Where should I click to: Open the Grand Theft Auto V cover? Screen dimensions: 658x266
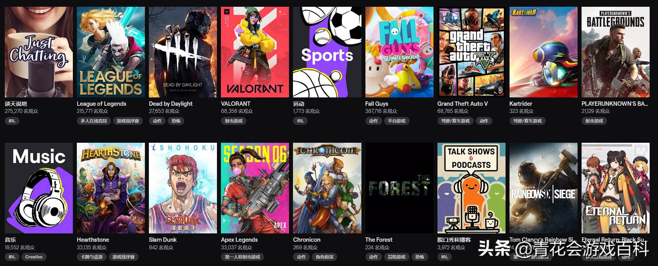[x=471, y=52]
